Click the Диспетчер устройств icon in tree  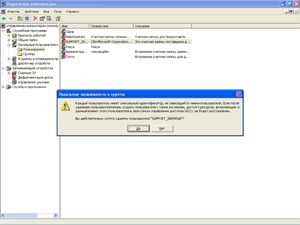click(14, 64)
